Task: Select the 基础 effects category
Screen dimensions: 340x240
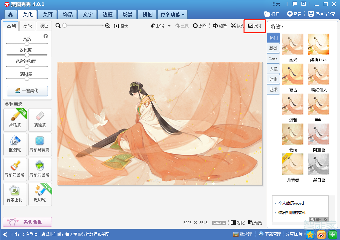Action: [x=273, y=48]
